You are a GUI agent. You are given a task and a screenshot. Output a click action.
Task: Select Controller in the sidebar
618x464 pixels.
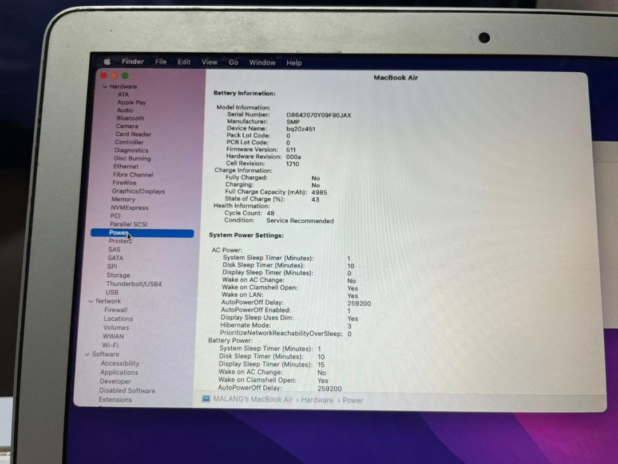pyautogui.click(x=129, y=142)
